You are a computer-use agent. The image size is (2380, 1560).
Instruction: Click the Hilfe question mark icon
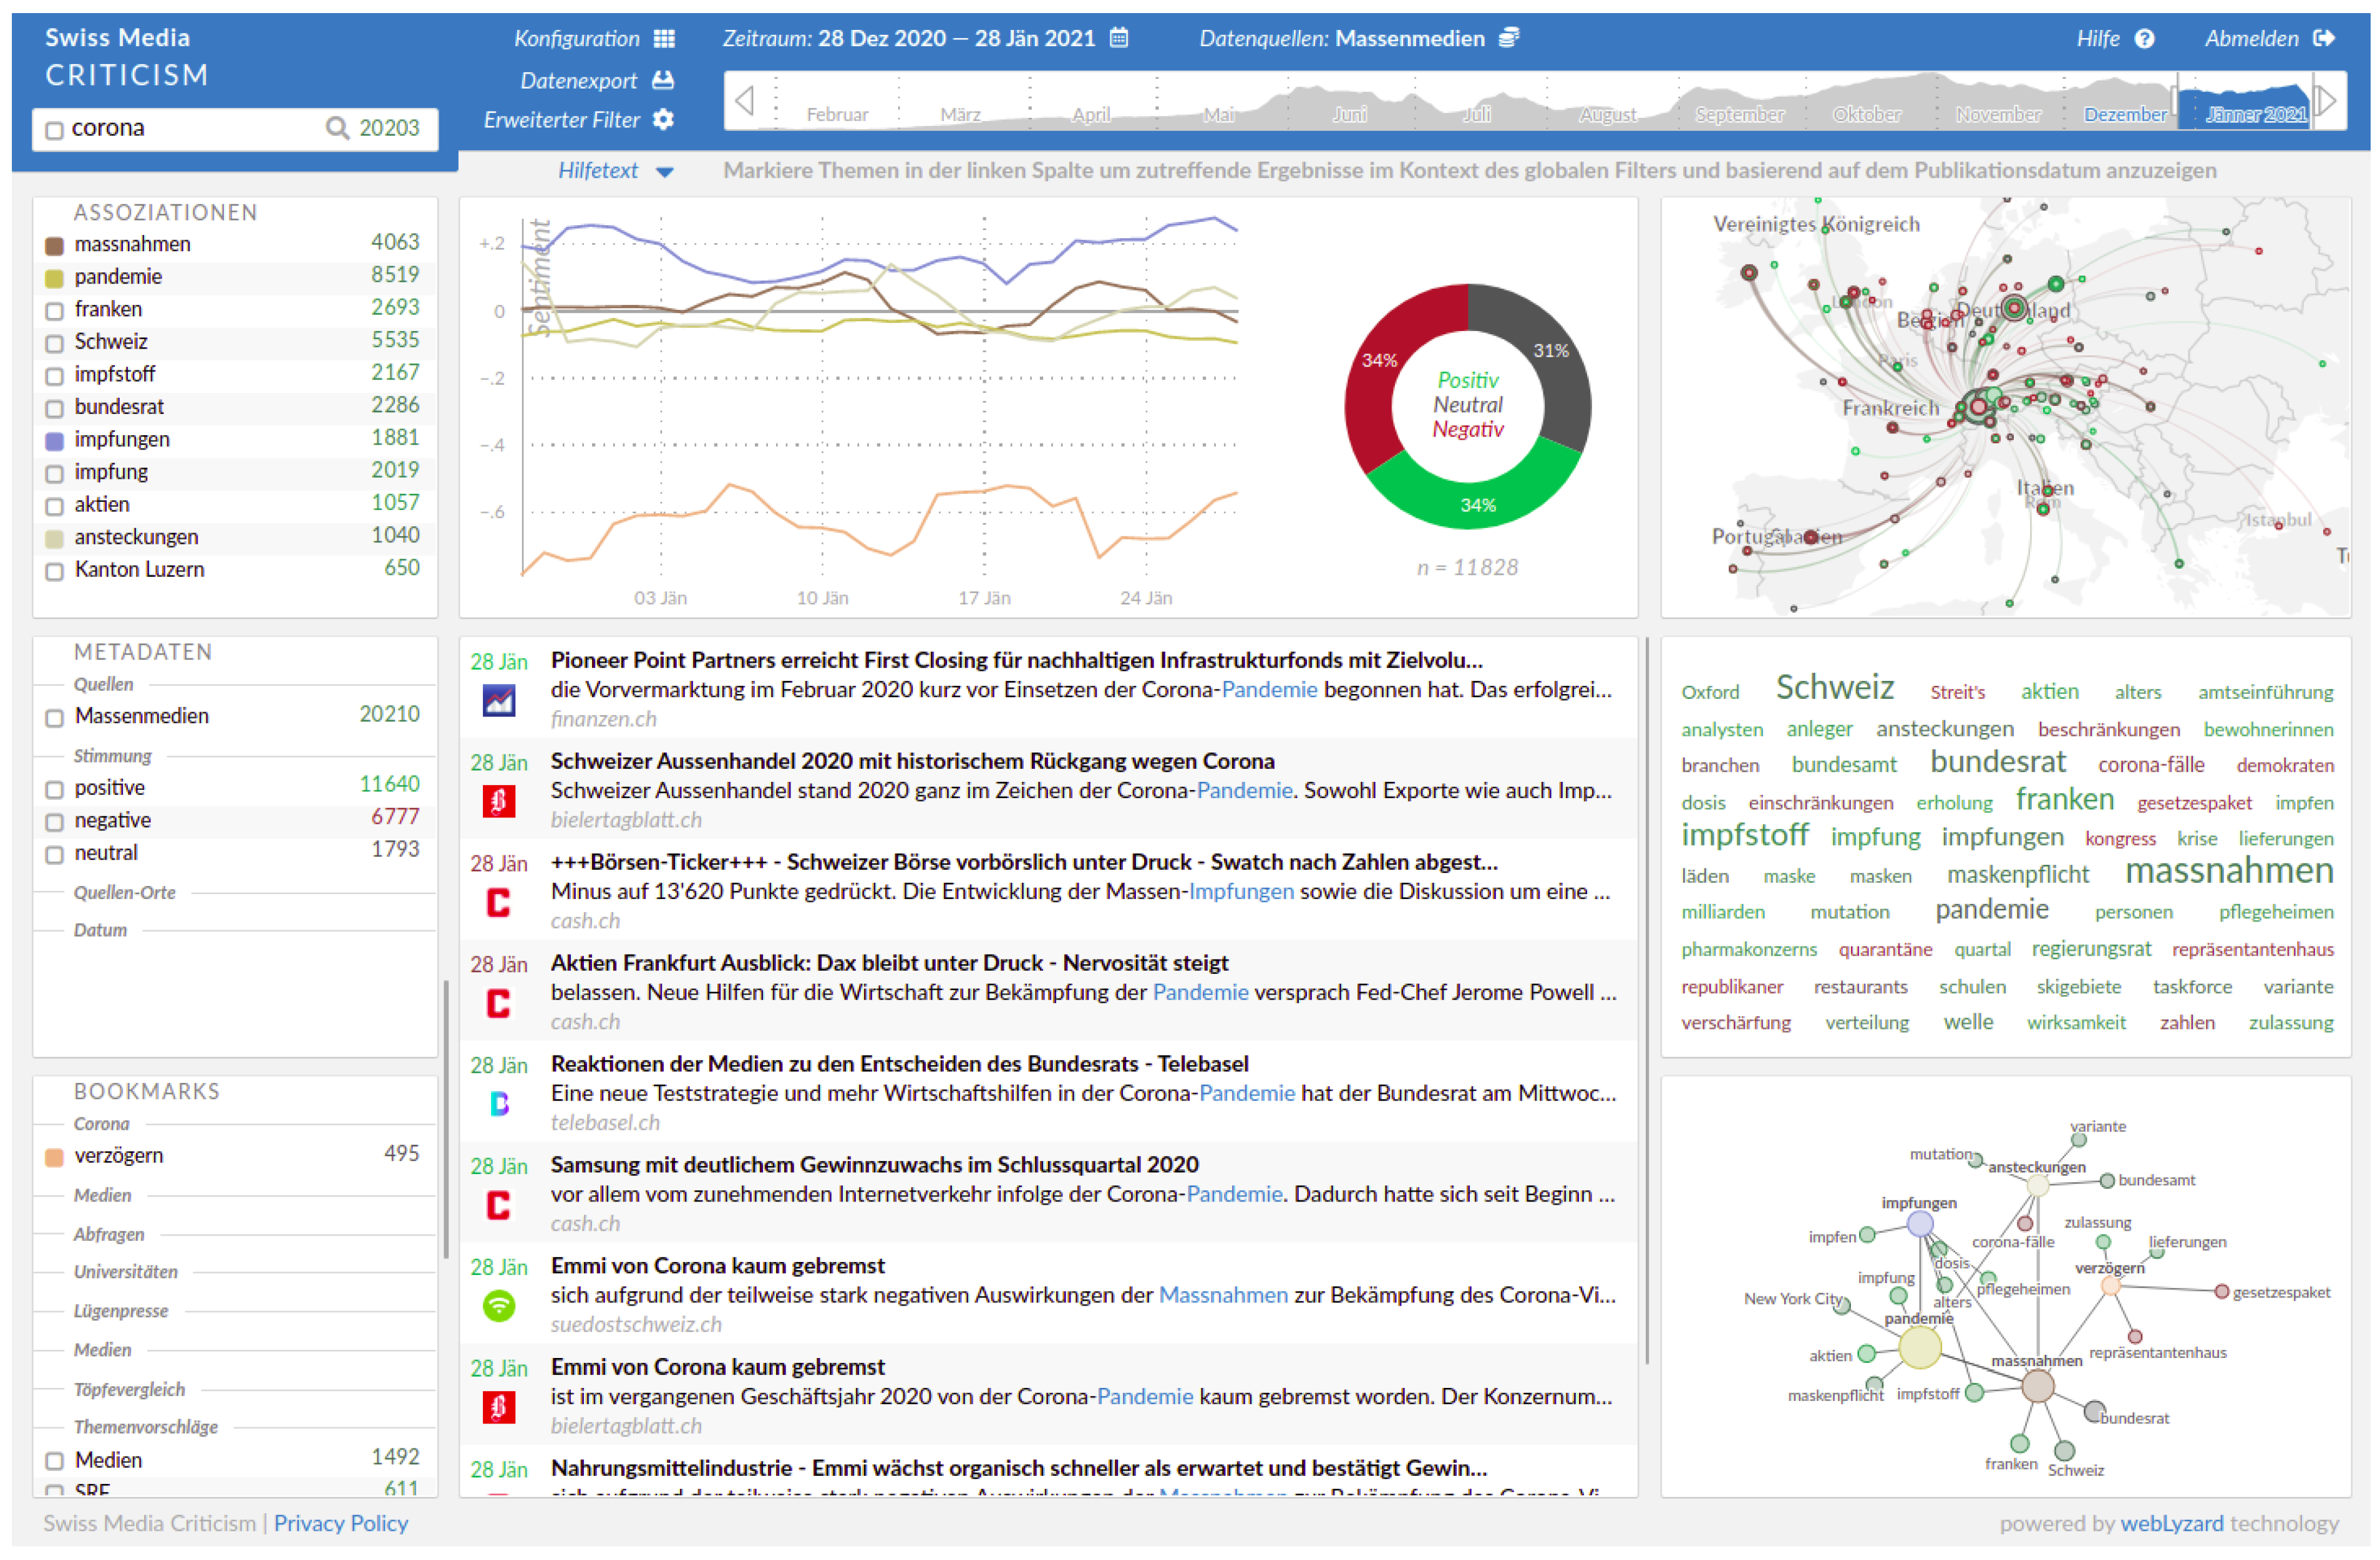(x=2144, y=39)
